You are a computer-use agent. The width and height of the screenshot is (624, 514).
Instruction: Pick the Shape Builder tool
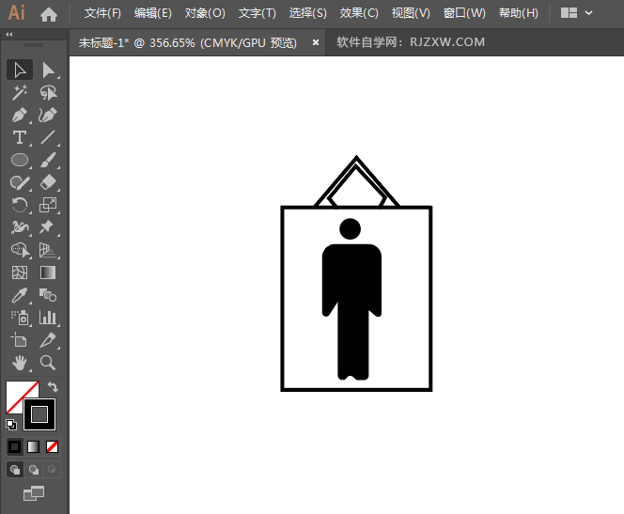(x=20, y=250)
